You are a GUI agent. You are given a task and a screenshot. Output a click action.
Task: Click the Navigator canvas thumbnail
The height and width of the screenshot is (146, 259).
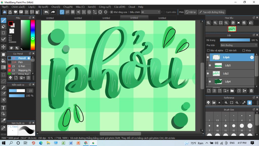[x=232, y=29]
